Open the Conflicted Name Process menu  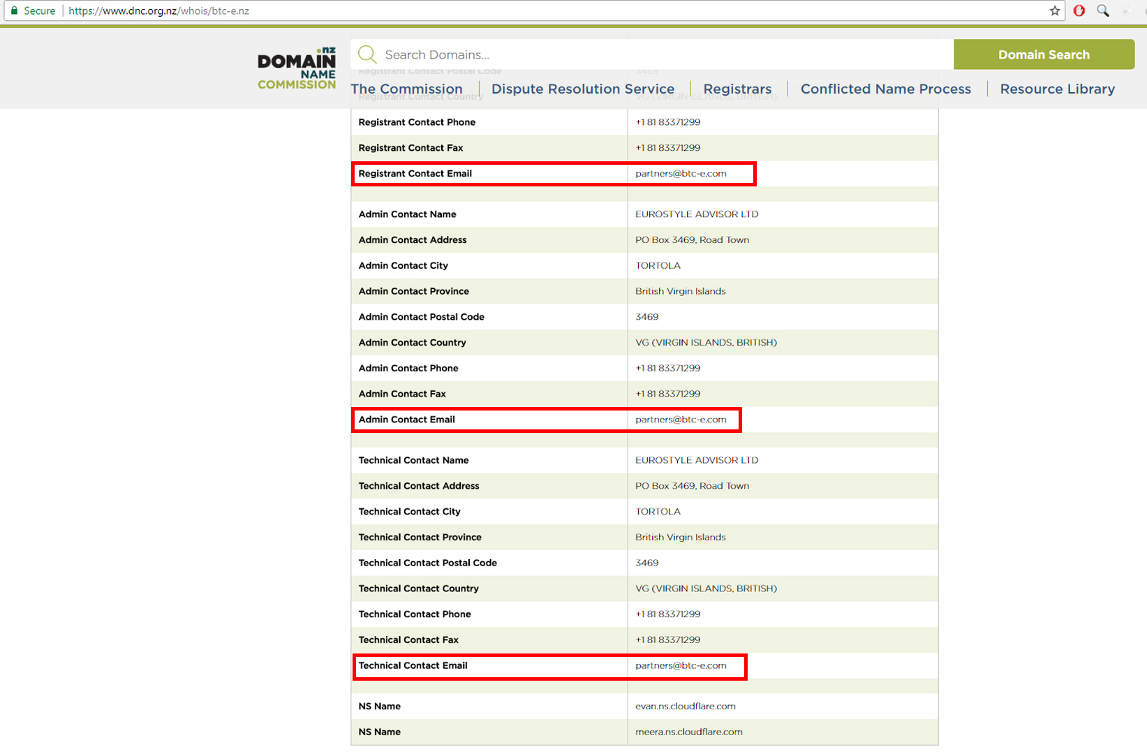click(886, 89)
